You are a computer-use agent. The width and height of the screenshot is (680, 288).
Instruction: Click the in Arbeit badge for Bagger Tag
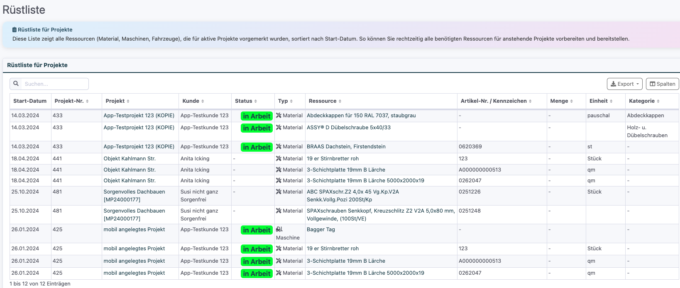257,230
